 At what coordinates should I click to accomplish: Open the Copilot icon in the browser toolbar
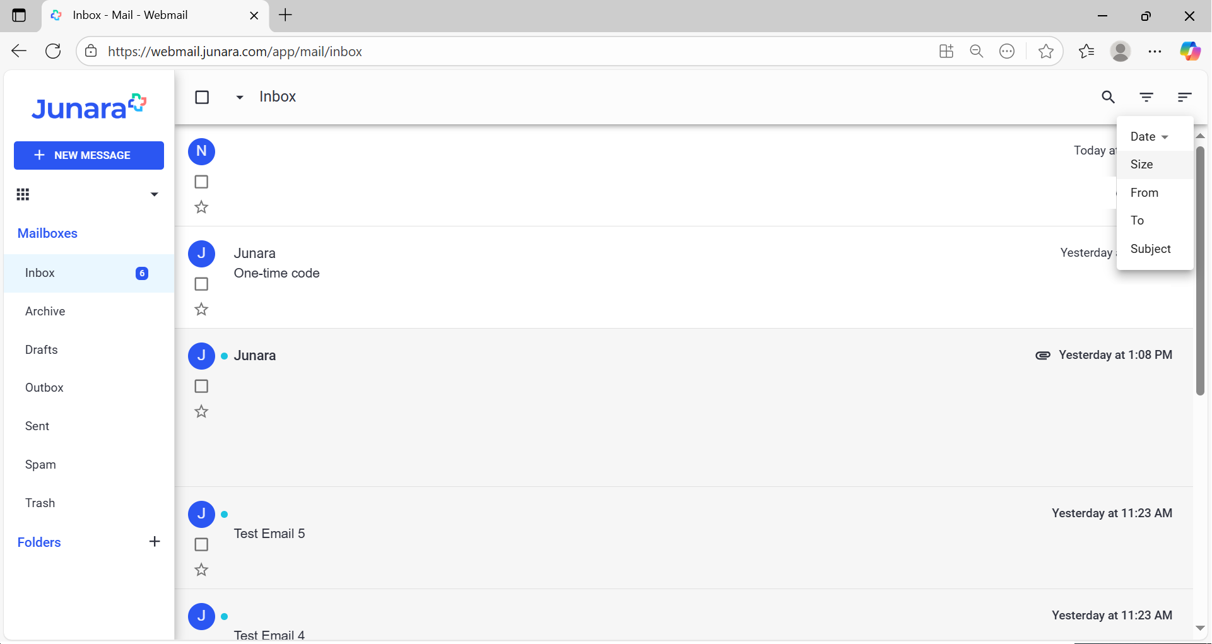1190,51
